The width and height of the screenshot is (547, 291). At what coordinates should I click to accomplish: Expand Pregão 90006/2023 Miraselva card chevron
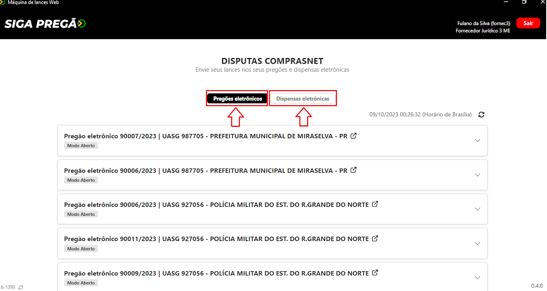478,175
